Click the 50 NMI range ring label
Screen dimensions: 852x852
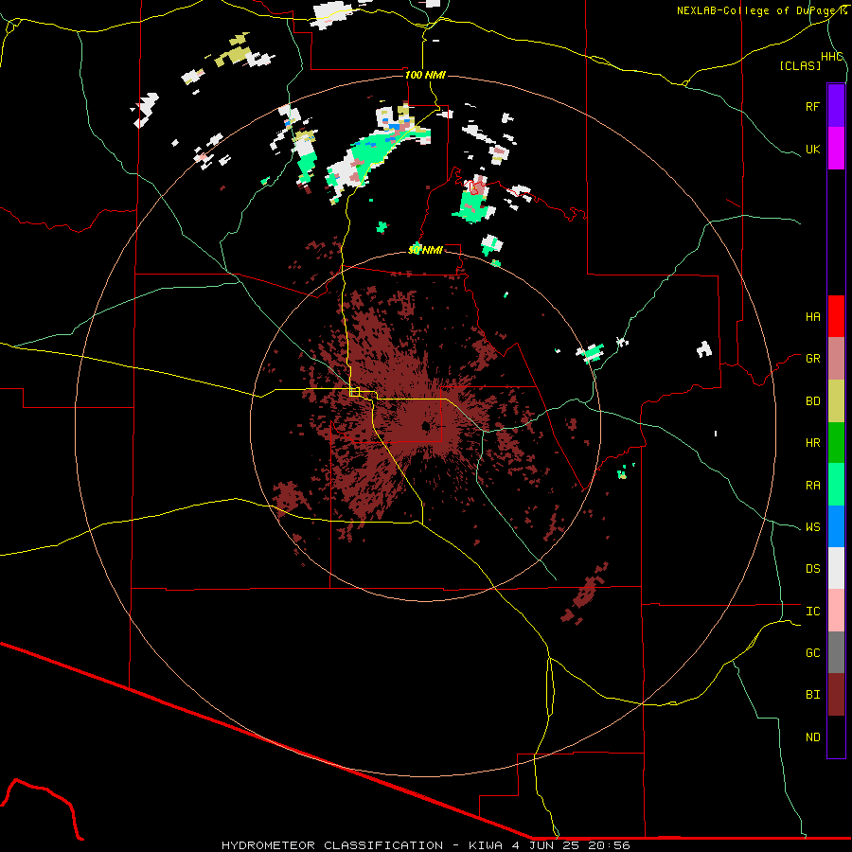click(425, 250)
